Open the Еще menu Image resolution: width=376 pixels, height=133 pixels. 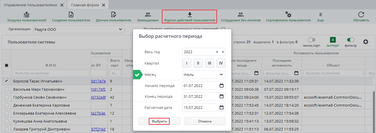320,17
